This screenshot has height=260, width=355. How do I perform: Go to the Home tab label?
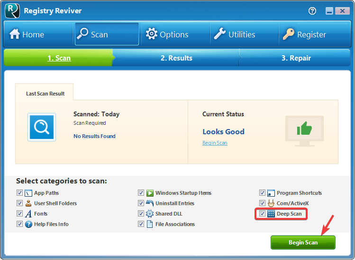33,35
